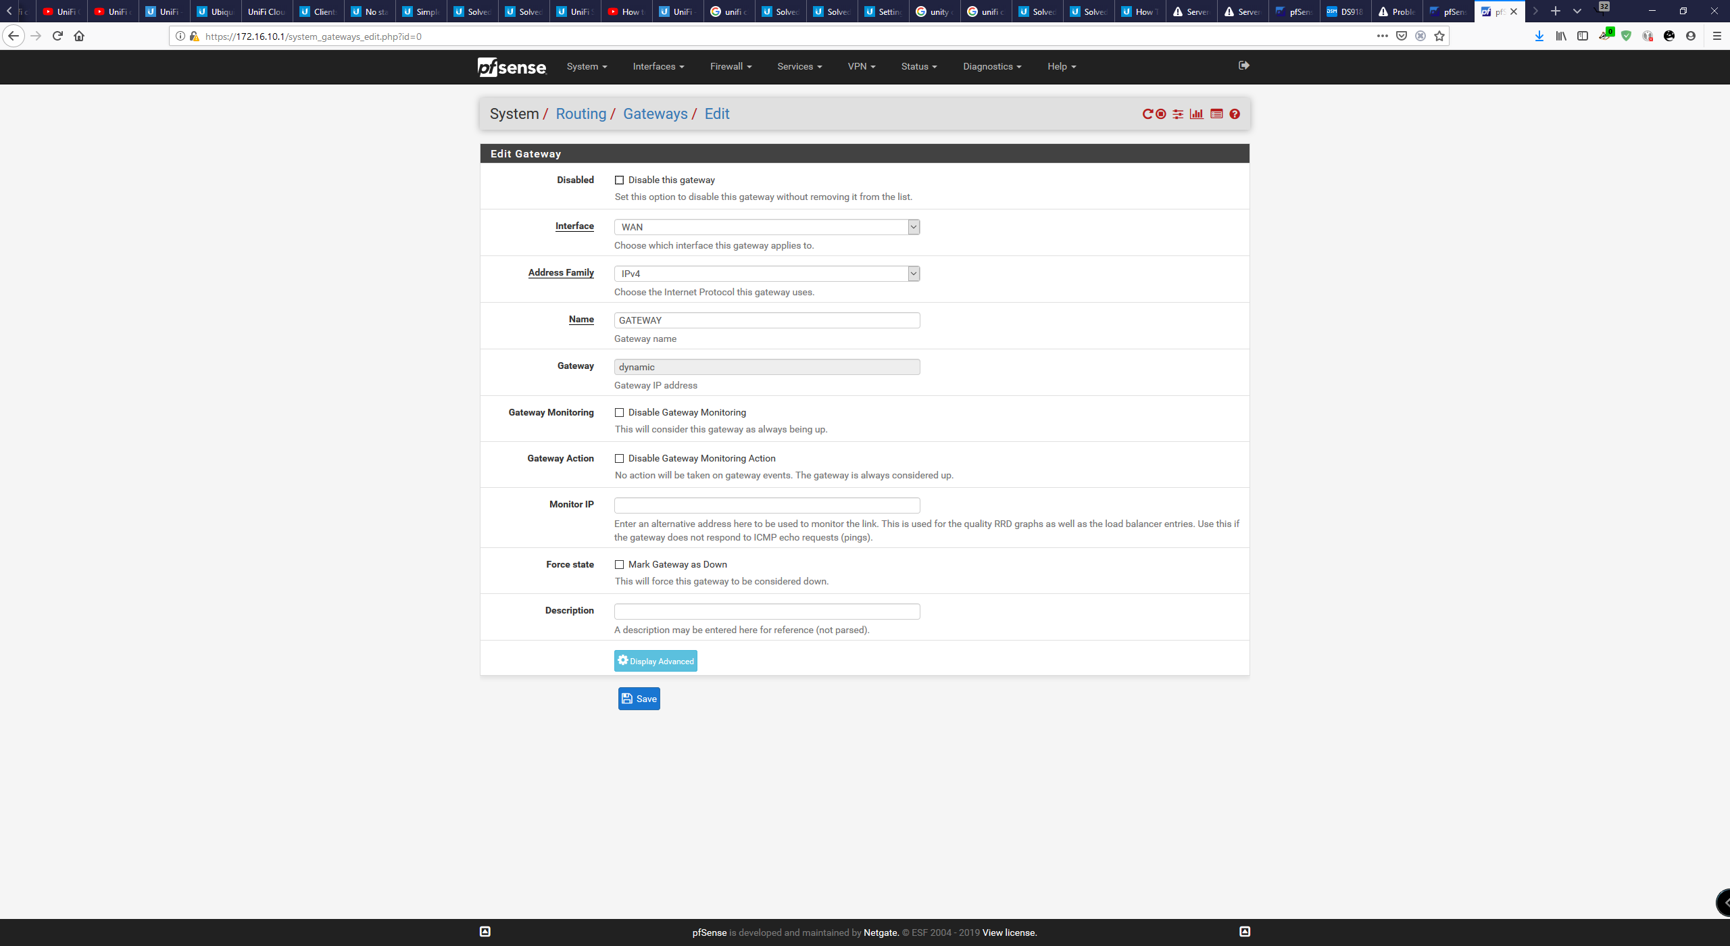Screen dimensions: 1730x946
Task: Expand the Address Family IPv4 dropdown
Action: (766, 274)
